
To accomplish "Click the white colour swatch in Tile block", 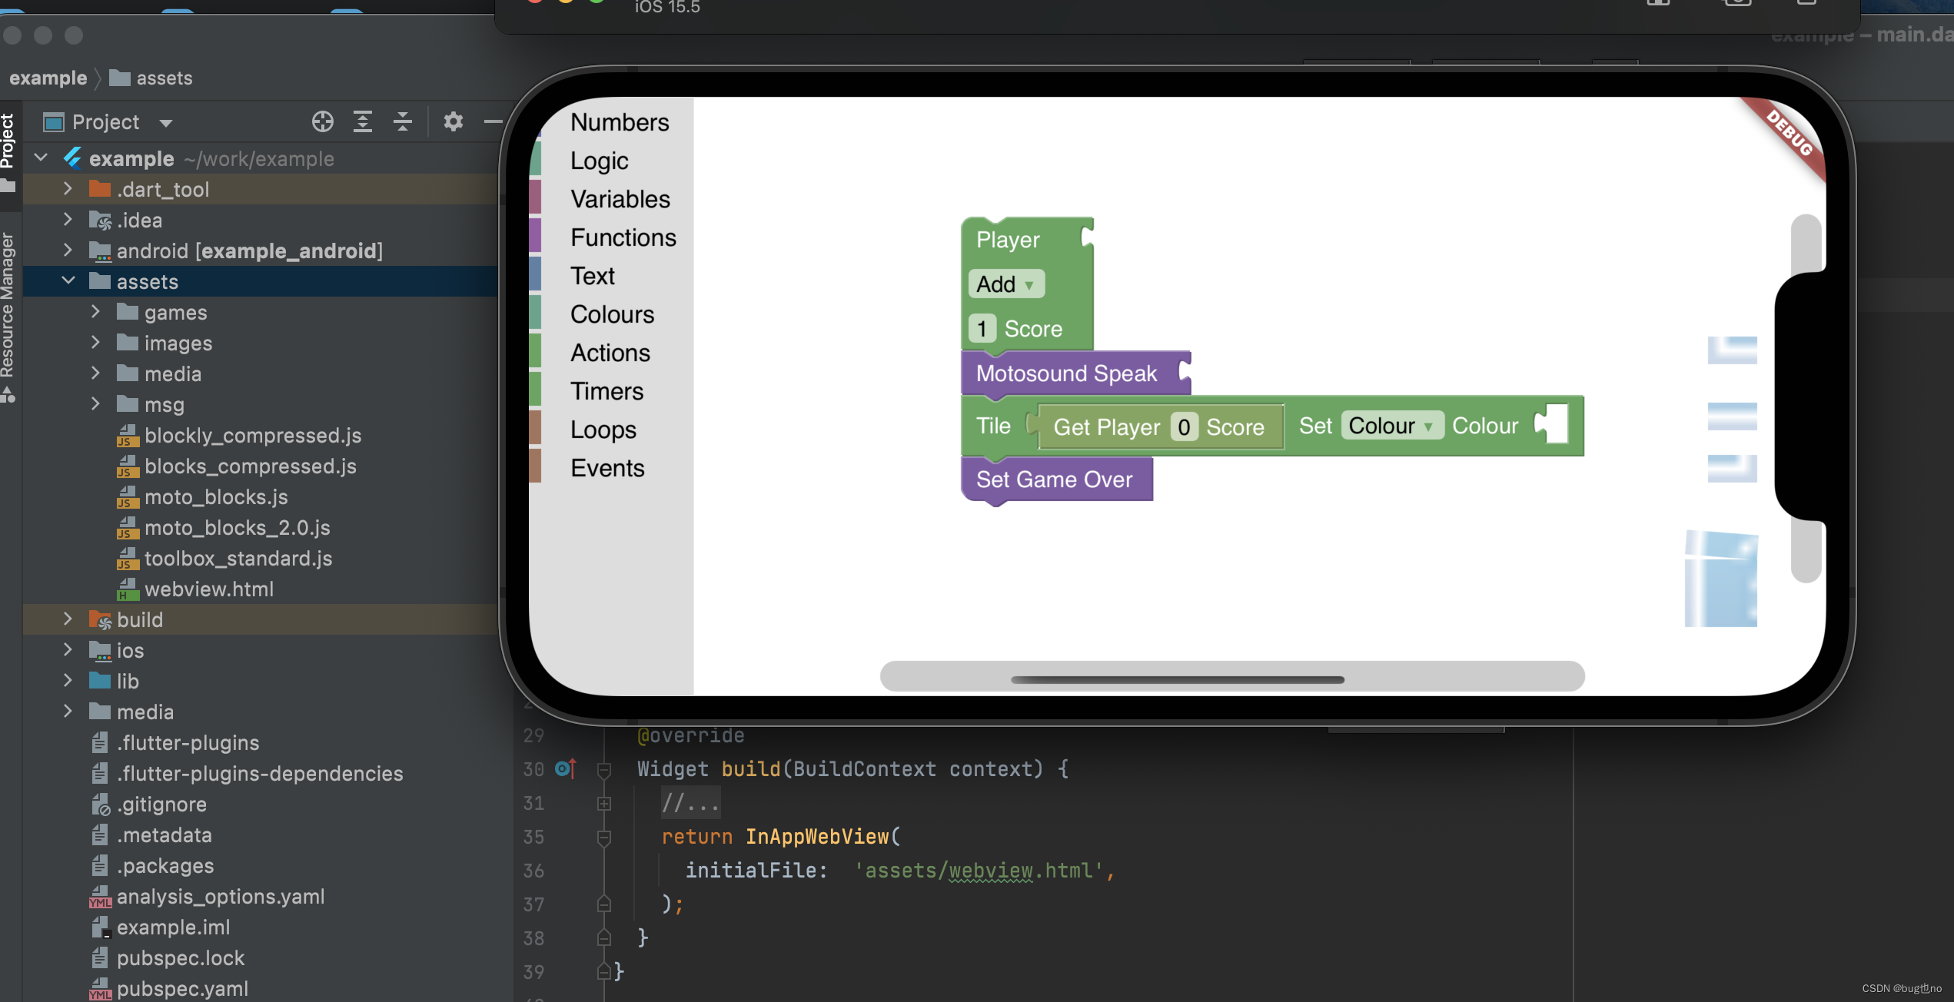I will [1555, 424].
